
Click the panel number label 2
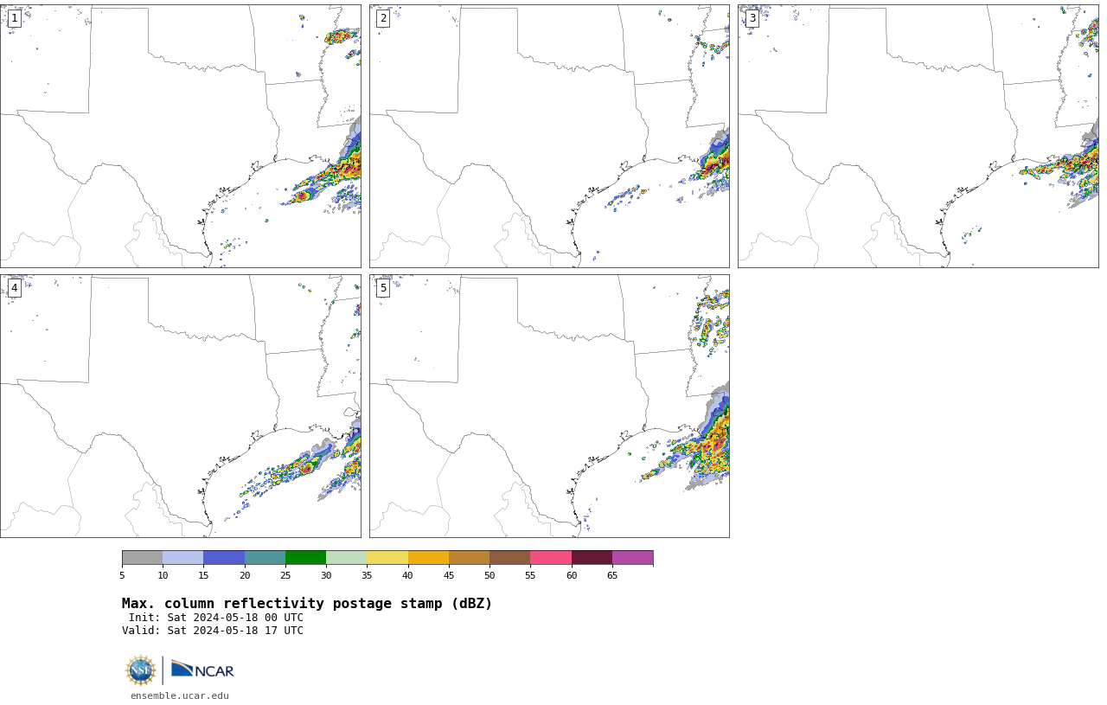tap(383, 18)
